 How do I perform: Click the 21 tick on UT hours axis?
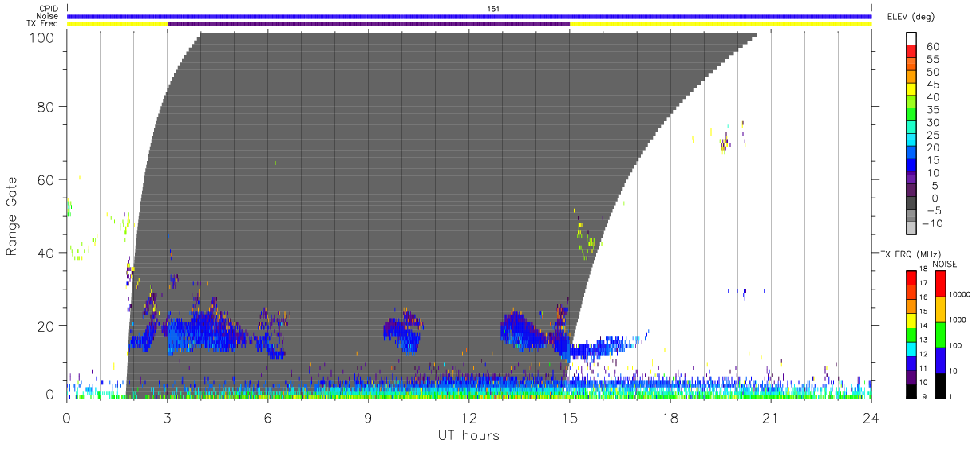[771, 418]
